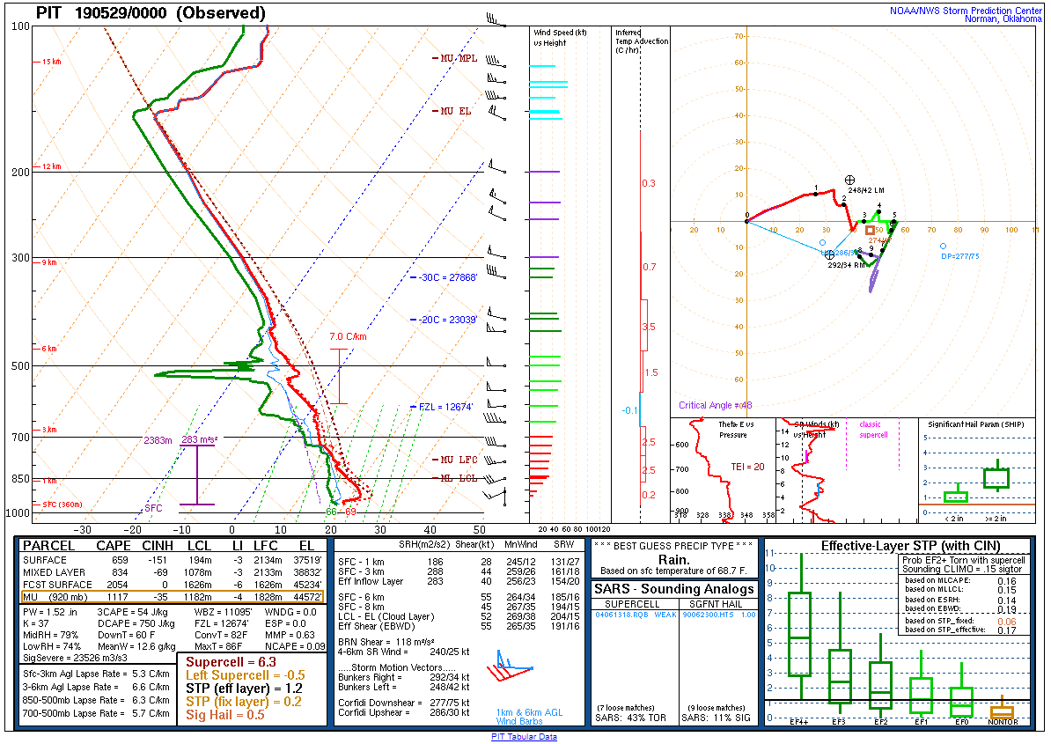The width and height of the screenshot is (1051, 744).
Task: Click the SARS: 11% SIG result
Action: (716, 718)
